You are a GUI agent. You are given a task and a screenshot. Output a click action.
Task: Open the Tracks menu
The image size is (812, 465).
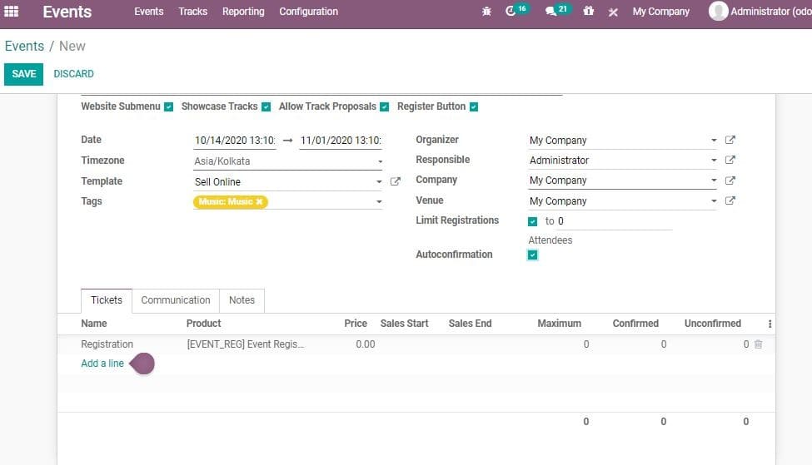point(192,12)
